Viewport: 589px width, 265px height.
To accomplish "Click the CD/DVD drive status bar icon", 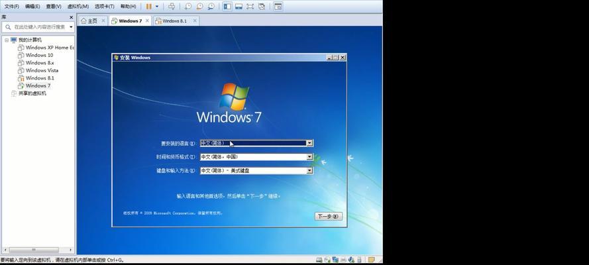I will (x=327, y=260).
